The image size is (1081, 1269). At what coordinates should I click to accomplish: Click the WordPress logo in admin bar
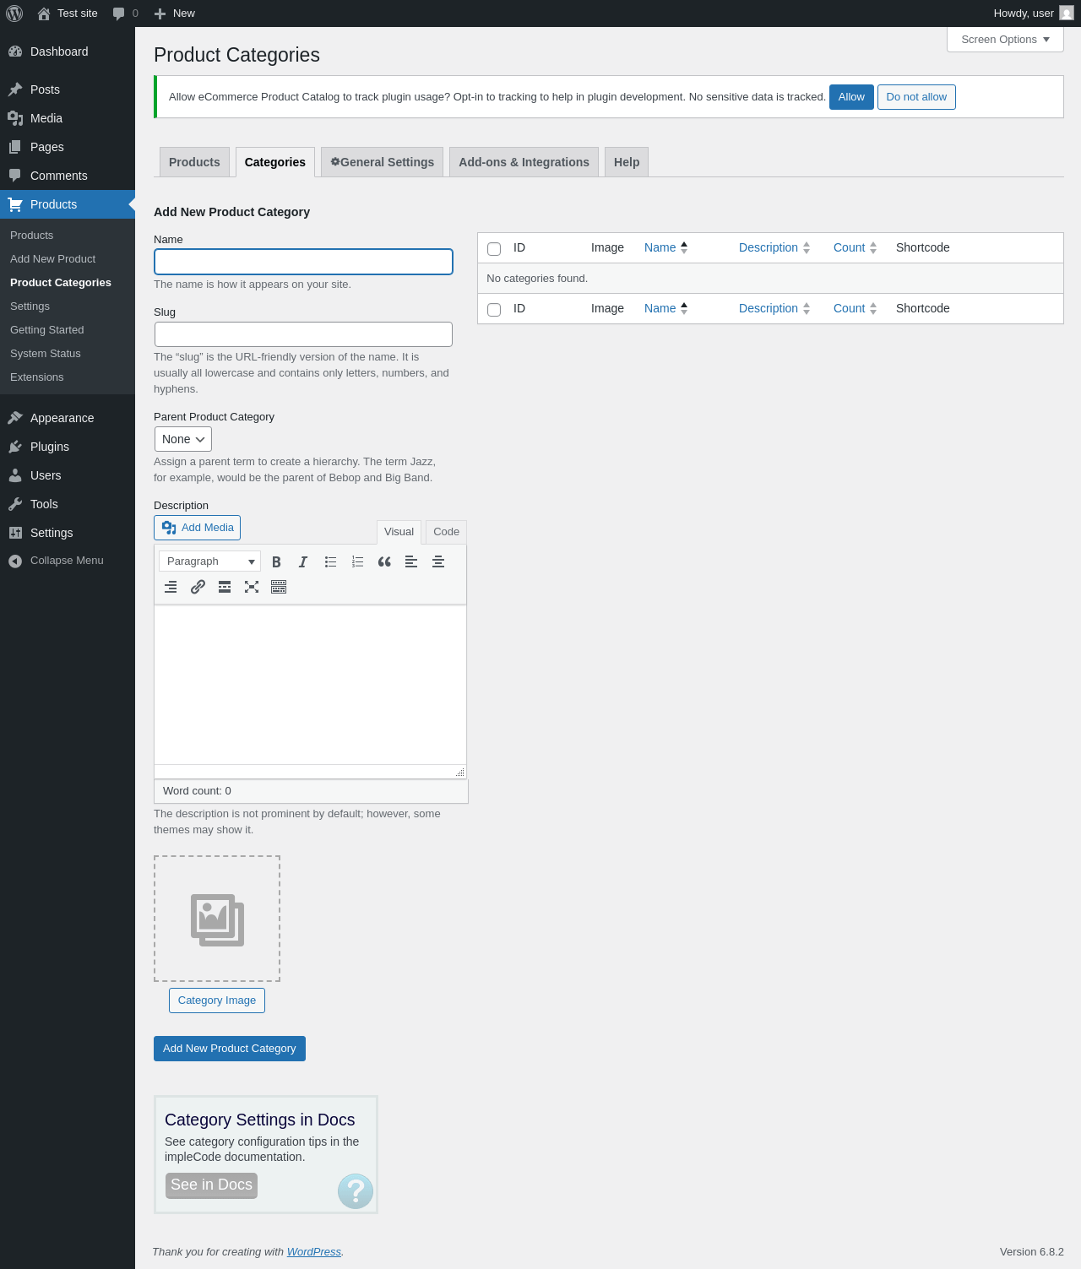[x=14, y=14]
